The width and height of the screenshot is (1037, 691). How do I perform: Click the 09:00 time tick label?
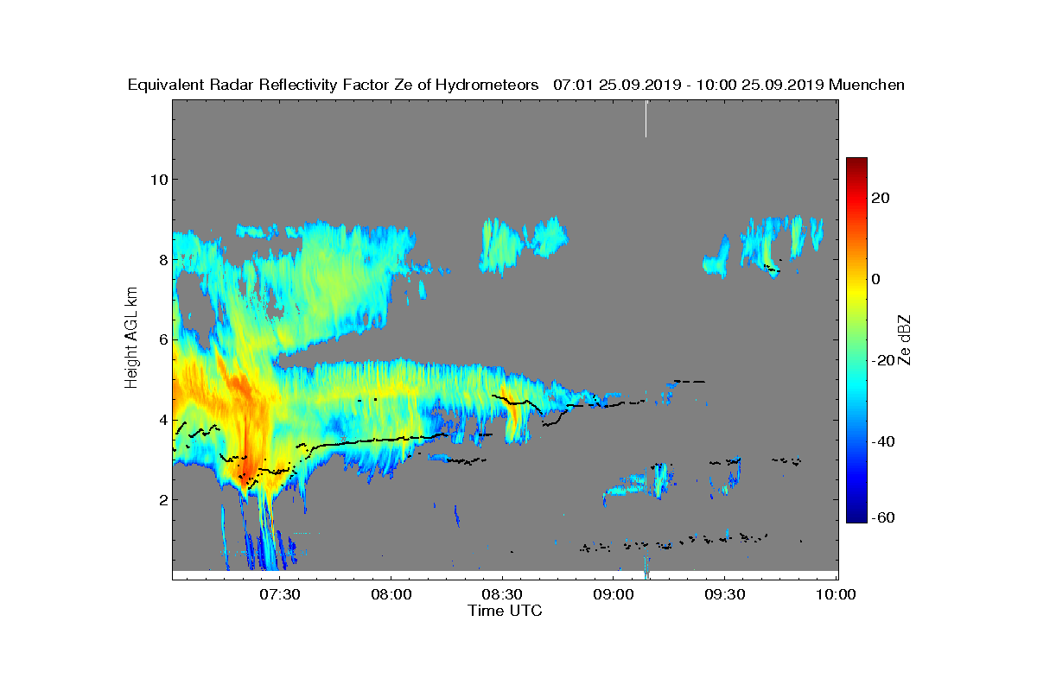point(614,595)
